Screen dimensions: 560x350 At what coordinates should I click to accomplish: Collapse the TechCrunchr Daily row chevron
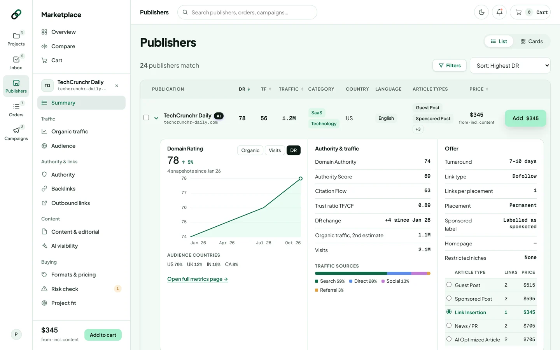pyautogui.click(x=156, y=118)
